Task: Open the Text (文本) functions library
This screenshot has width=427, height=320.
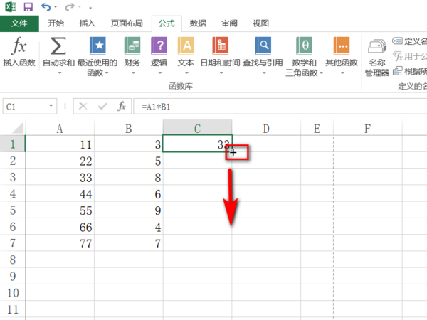Action: pos(186,55)
